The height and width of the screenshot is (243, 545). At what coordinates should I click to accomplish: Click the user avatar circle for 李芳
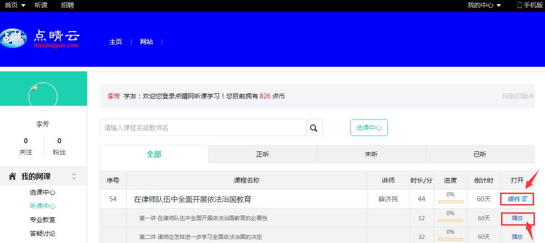tap(43, 97)
